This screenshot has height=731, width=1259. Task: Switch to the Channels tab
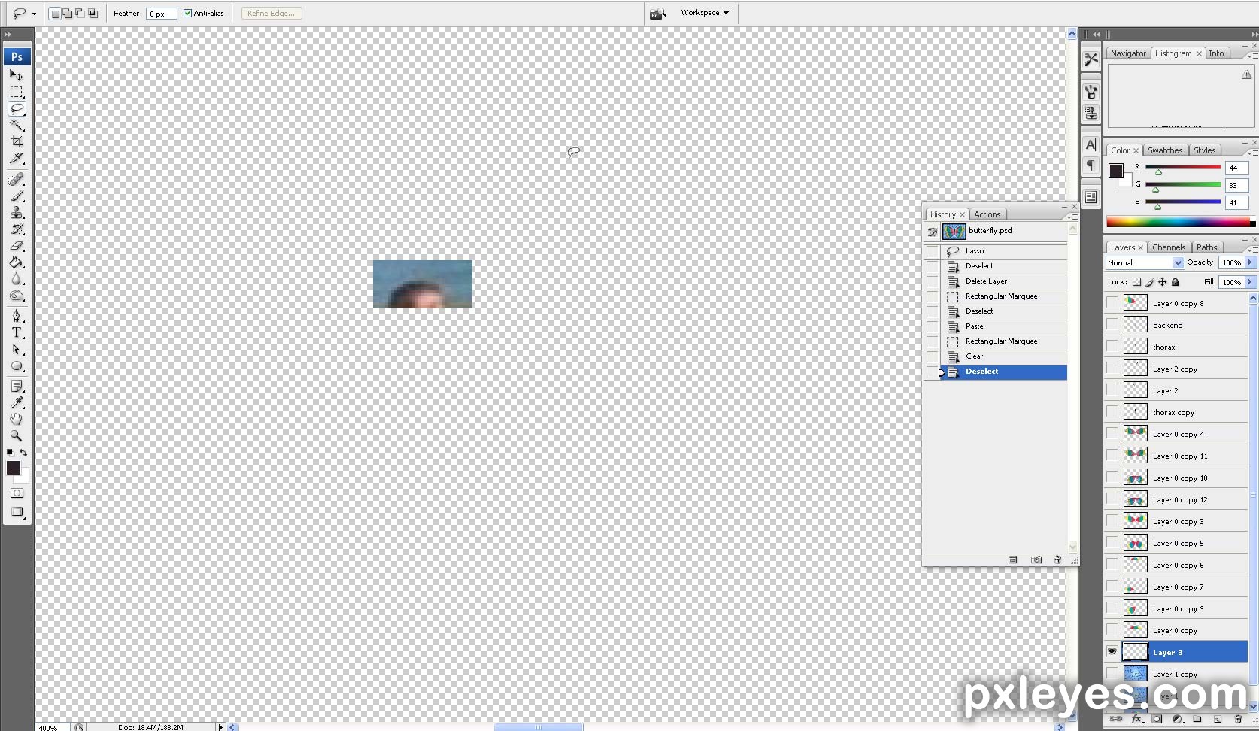(x=1168, y=247)
